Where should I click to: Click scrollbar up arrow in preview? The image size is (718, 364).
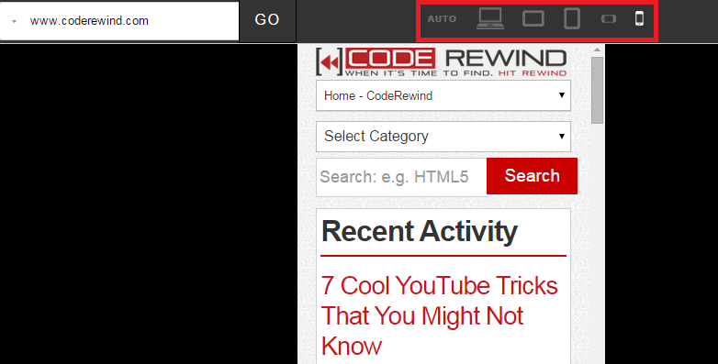pyautogui.click(x=597, y=50)
